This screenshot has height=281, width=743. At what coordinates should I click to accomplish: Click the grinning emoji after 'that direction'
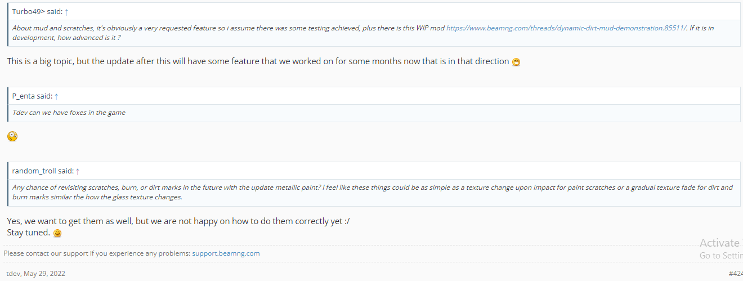[x=516, y=62]
